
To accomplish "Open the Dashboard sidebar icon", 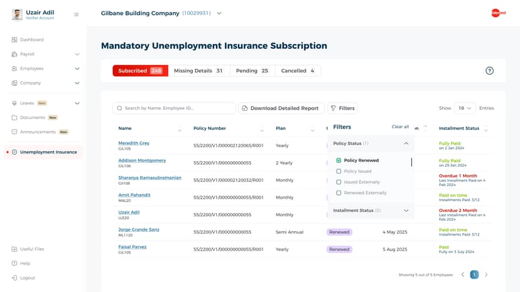I will pos(14,39).
